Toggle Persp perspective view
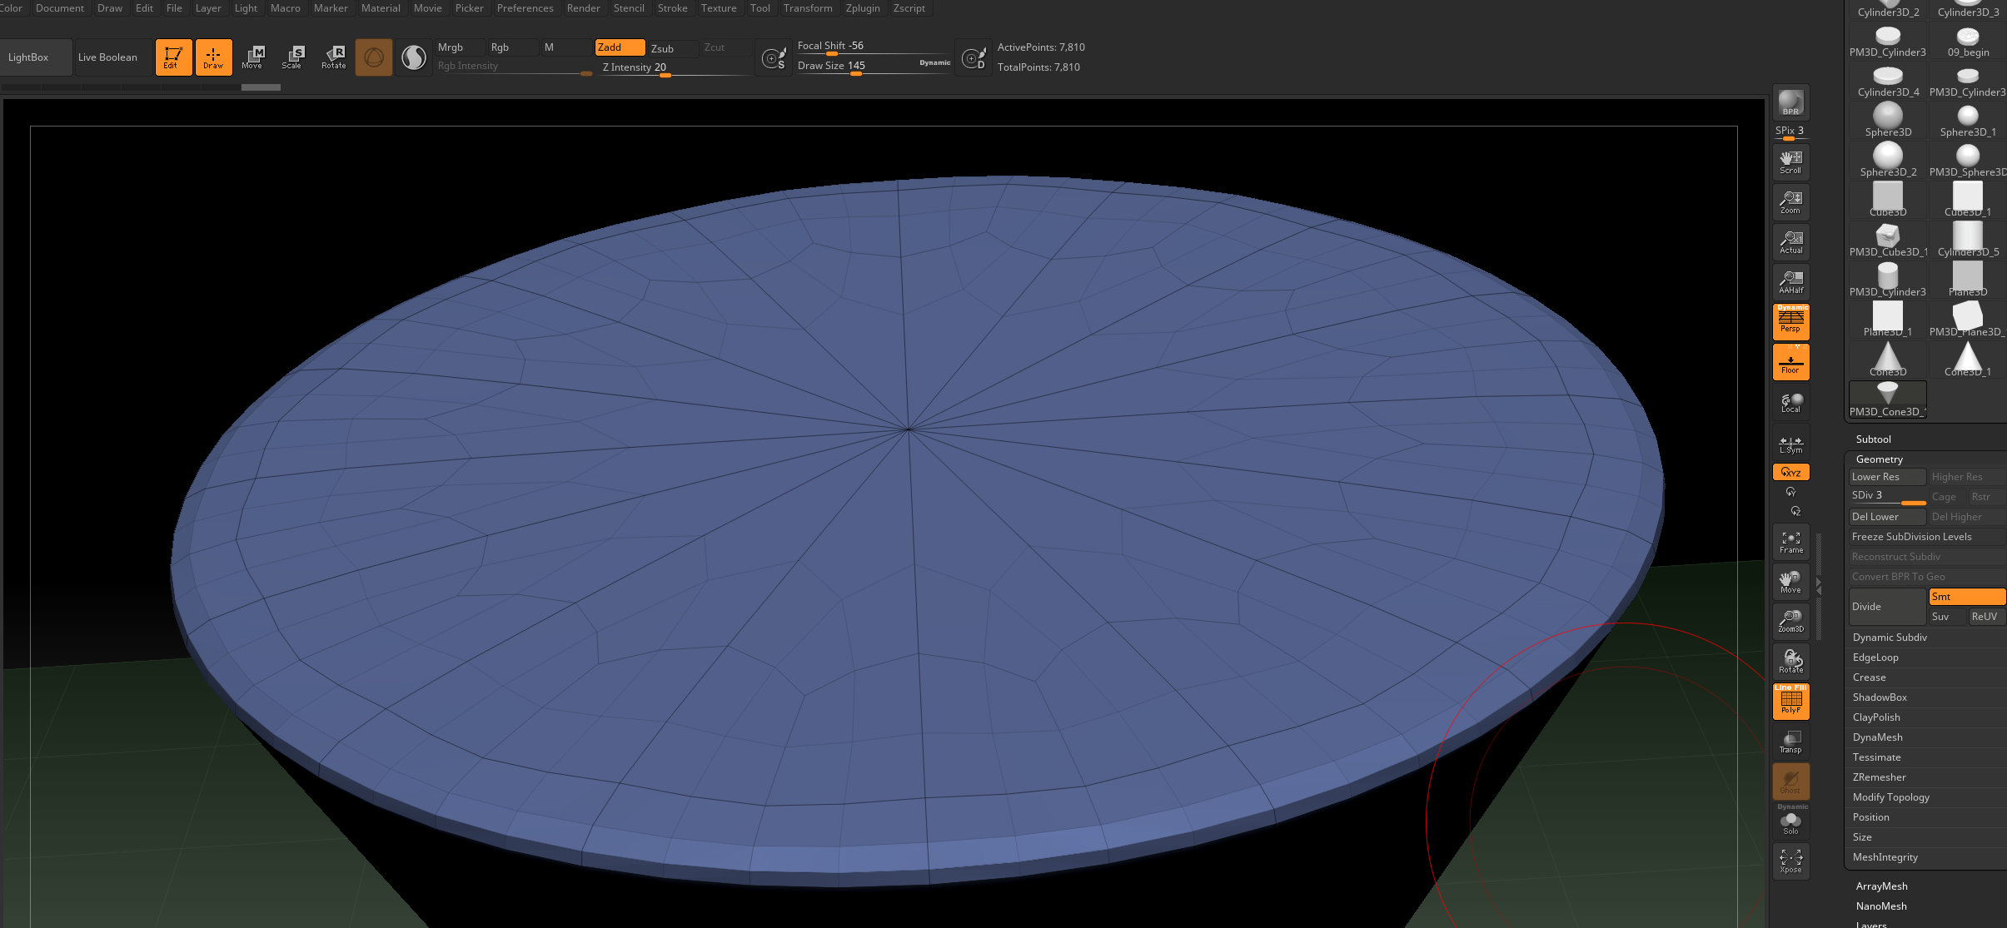 tap(1790, 322)
